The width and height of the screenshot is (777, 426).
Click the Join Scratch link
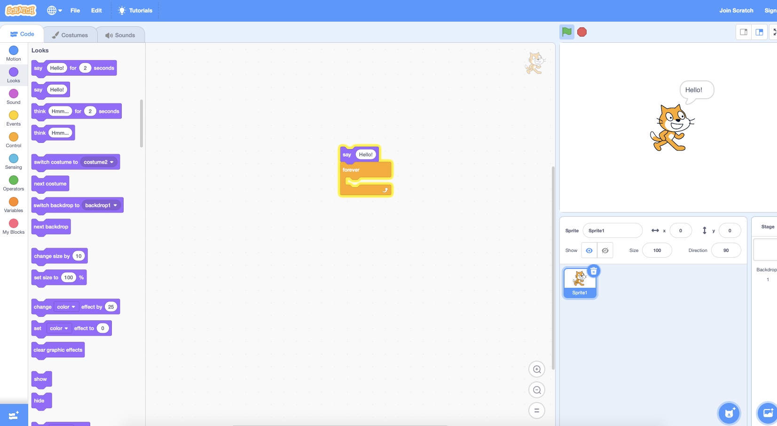coord(736,10)
